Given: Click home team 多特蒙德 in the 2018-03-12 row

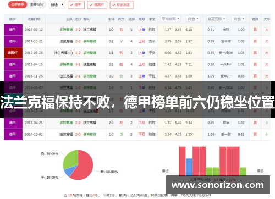Looking at the screenshot, I should pos(66,30).
